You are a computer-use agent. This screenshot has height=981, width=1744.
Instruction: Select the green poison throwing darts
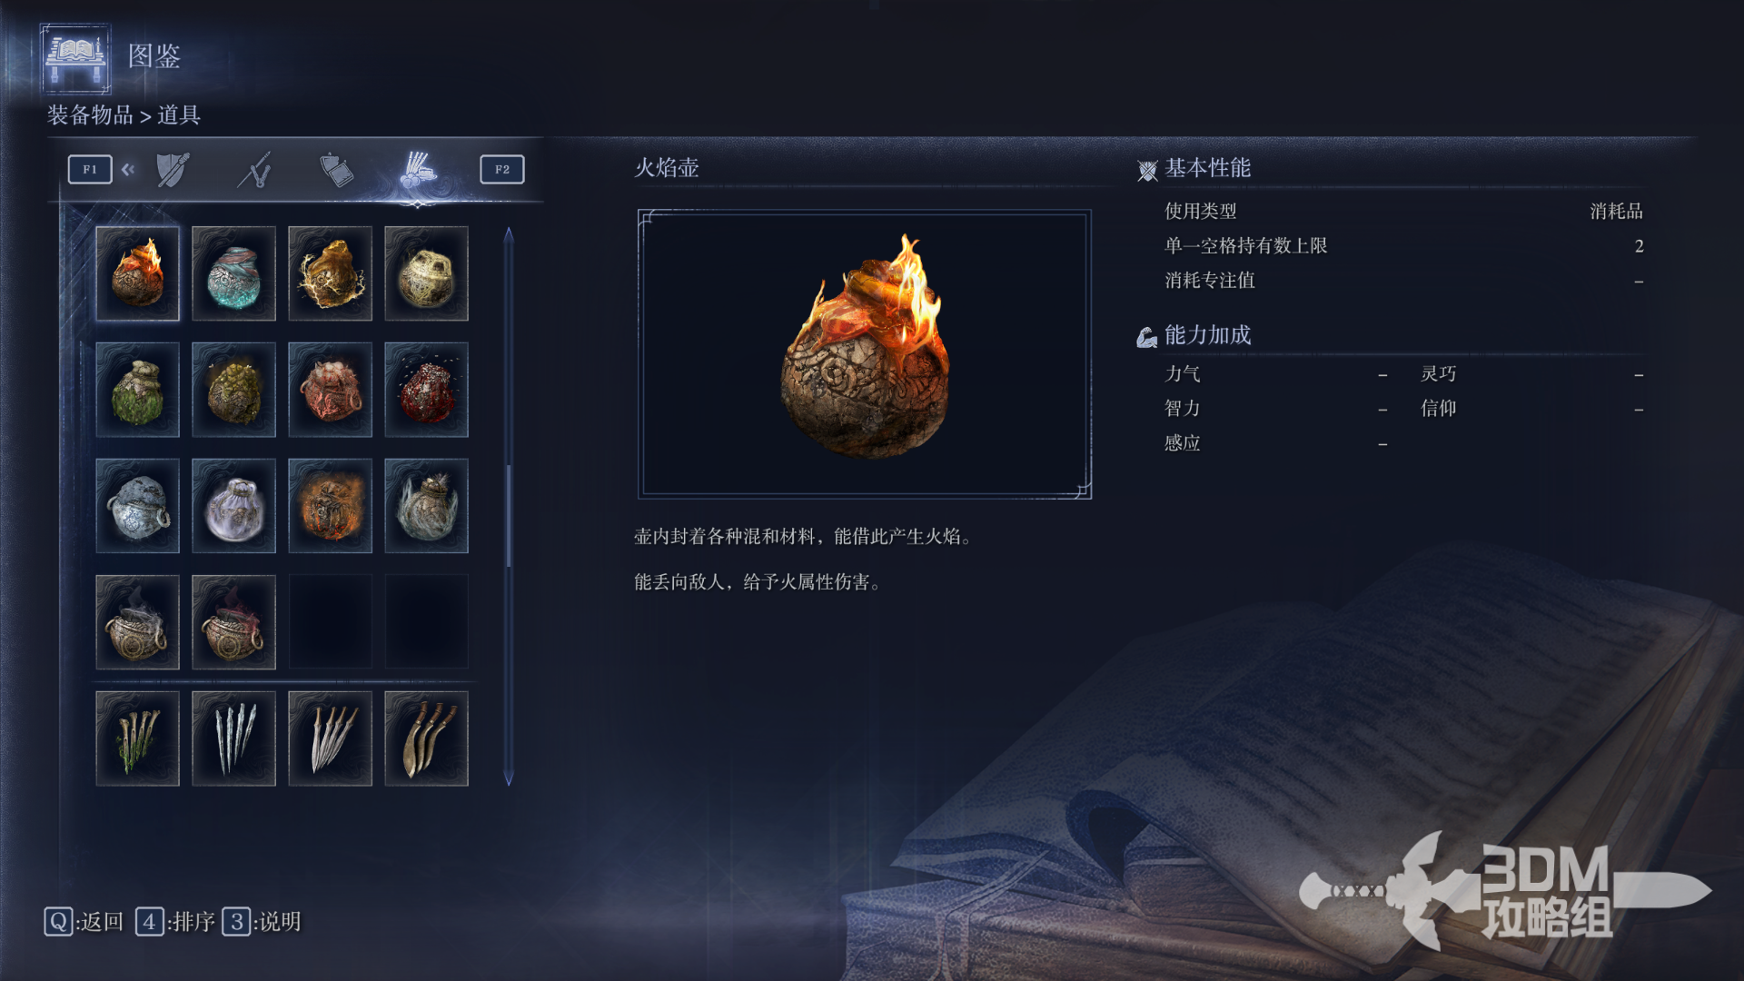(x=137, y=738)
